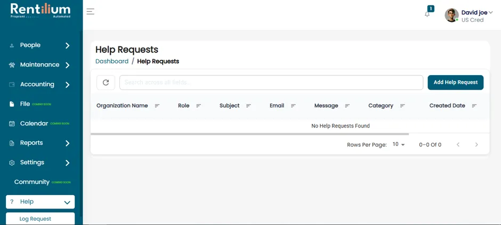The width and height of the screenshot is (501, 225).
Task: Sort by Email column icon
Action: tap(293, 106)
